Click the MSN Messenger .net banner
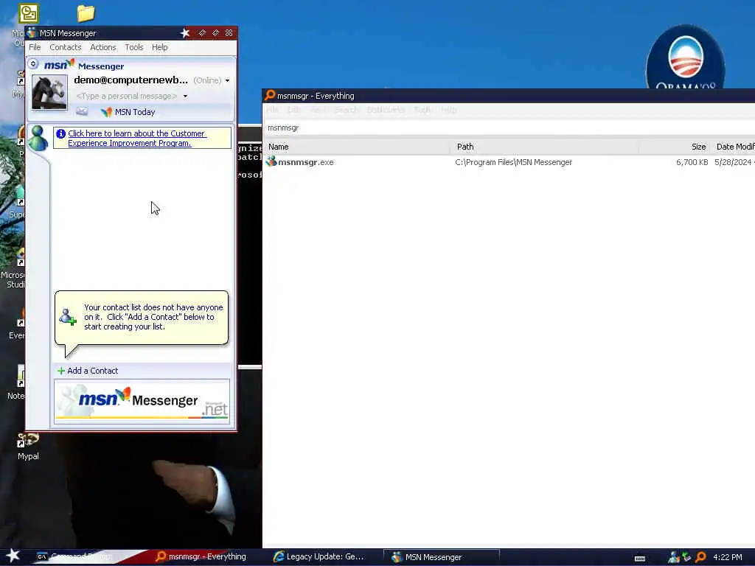The height and width of the screenshot is (566, 755). click(142, 400)
